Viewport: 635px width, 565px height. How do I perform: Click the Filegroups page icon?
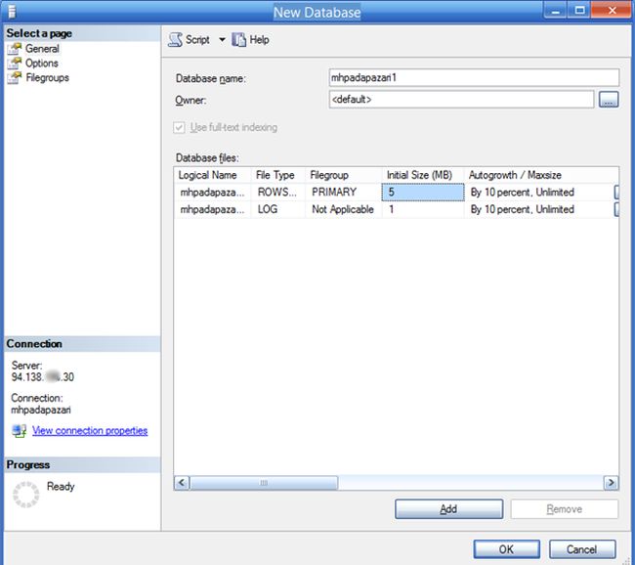tap(15, 77)
